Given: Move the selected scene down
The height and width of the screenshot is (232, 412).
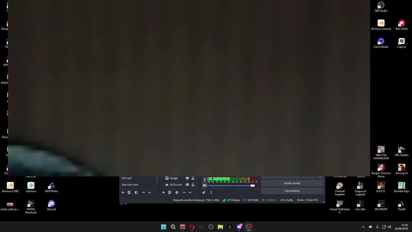Looking at the screenshot, I should pos(149,192).
